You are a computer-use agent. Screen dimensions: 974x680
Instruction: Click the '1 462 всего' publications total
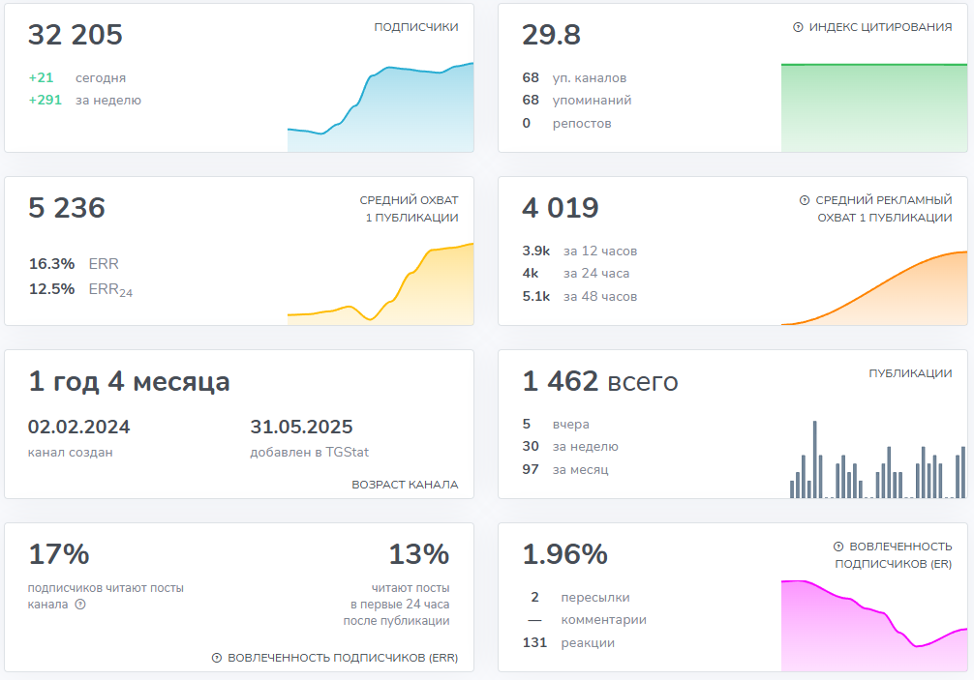[x=600, y=381]
